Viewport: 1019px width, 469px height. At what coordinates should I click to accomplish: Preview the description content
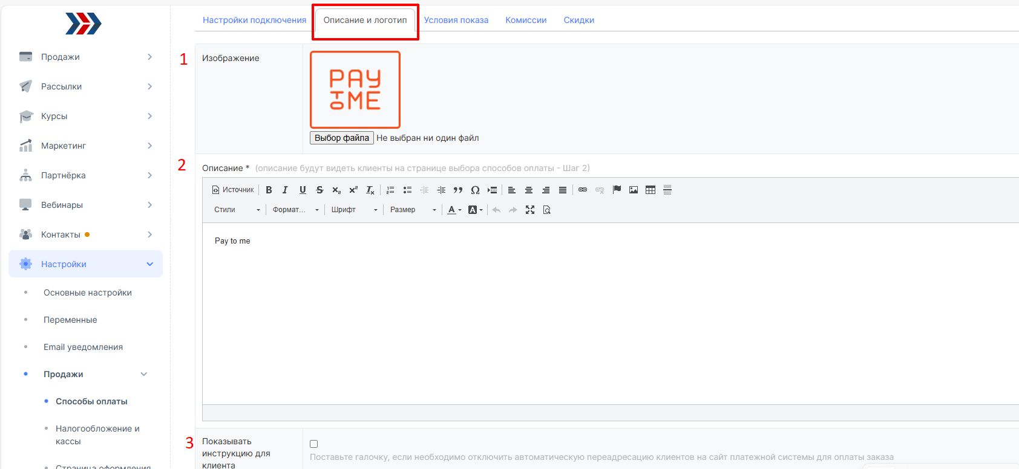pyautogui.click(x=547, y=210)
